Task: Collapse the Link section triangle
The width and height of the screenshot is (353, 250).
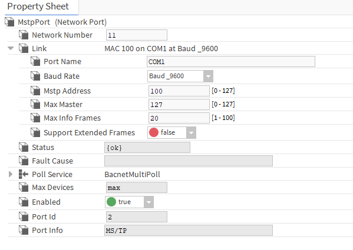Action: (11, 48)
